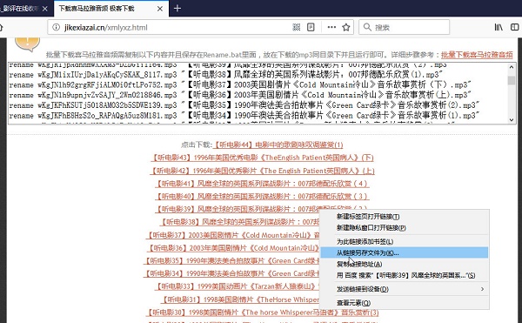Open page actions three-dot menu

coord(331,27)
